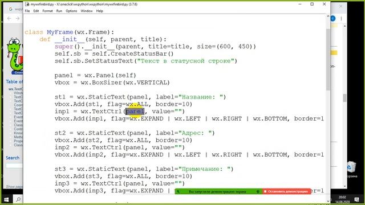
Task: Open the Window menu
Action: pos(87,11)
